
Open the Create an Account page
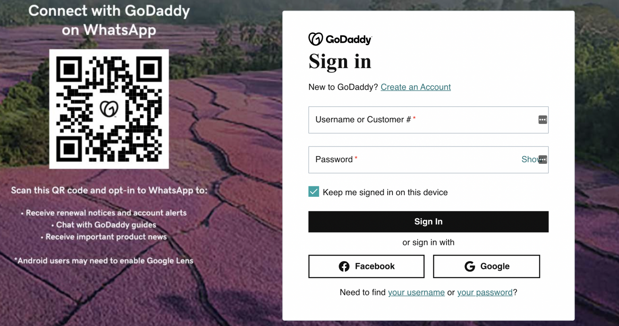pos(415,87)
